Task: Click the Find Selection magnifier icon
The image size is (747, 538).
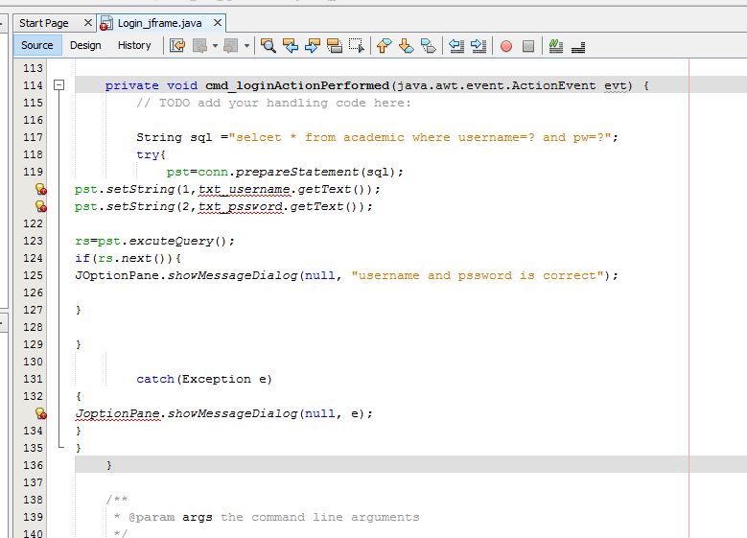Action: (268, 46)
